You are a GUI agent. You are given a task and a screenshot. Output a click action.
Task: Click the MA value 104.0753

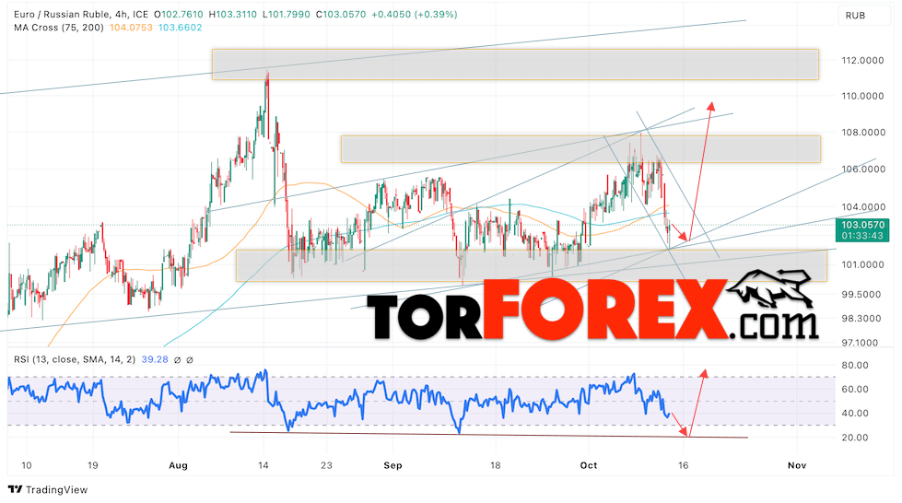(x=131, y=27)
